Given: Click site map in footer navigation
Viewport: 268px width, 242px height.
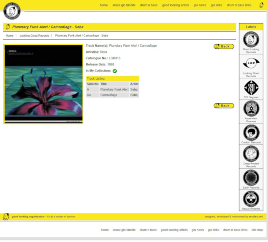Looking at the screenshot, I should (x=257, y=230).
